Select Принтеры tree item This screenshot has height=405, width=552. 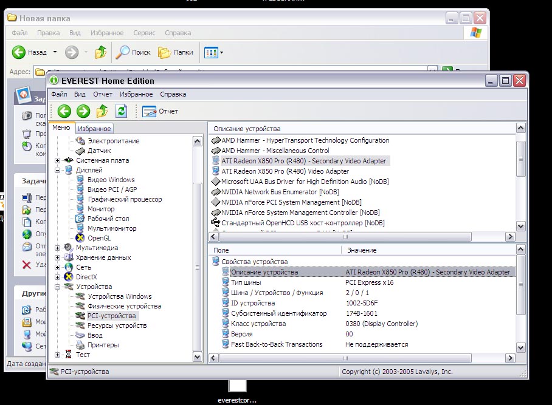point(103,345)
